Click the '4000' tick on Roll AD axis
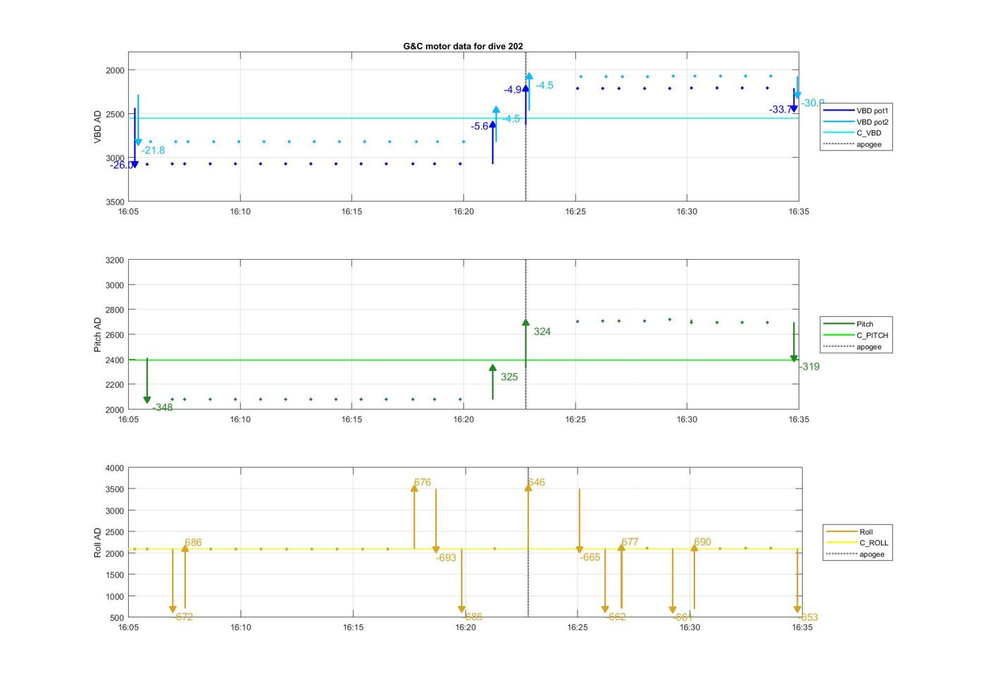986x694 pixels. (x=114, y=468)
